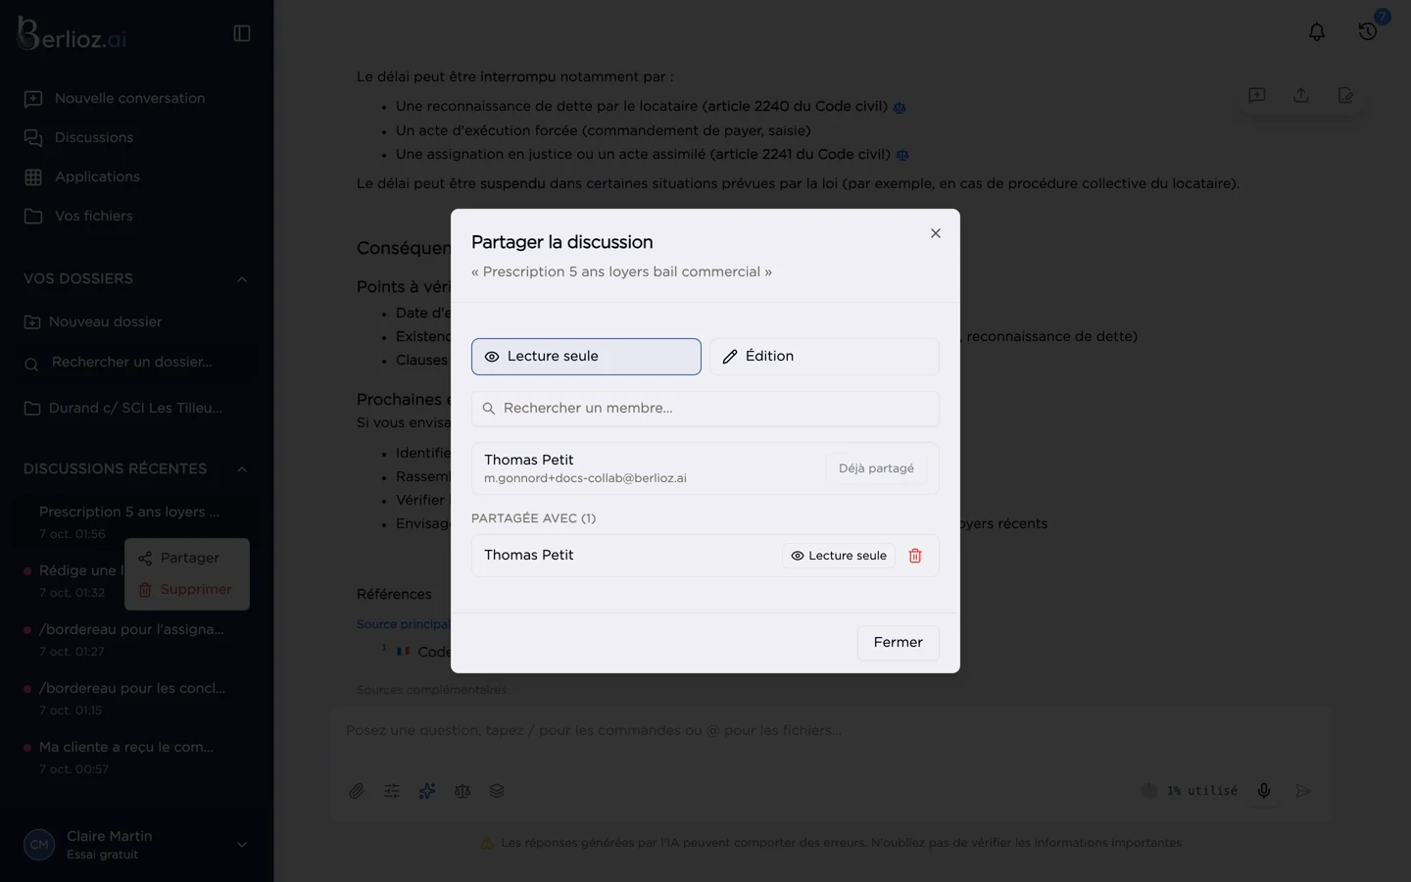Collapse the DISCUSSIONS RÉCENTES section
Viewport: 1411px width, 882px height.
(242, 469)
